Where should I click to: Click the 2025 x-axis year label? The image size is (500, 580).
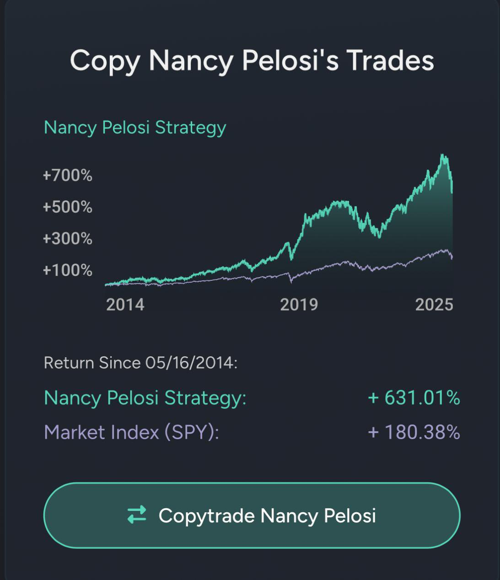pos(434,305)
